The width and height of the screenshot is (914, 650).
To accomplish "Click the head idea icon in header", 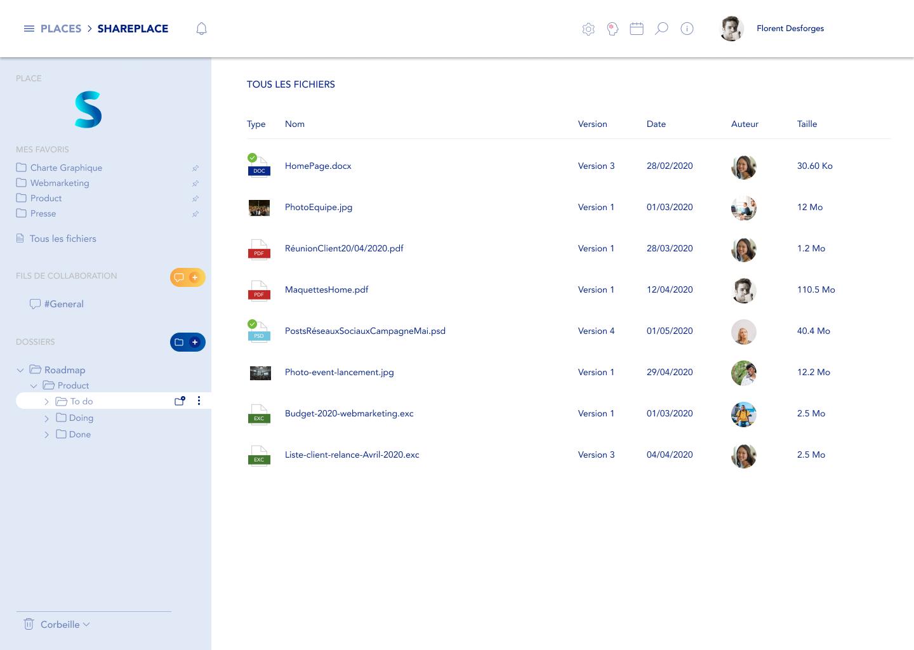I will click(x=613, y=29).
